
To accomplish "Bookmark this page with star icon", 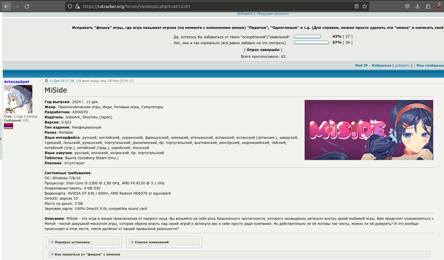I will coord(365,6).
